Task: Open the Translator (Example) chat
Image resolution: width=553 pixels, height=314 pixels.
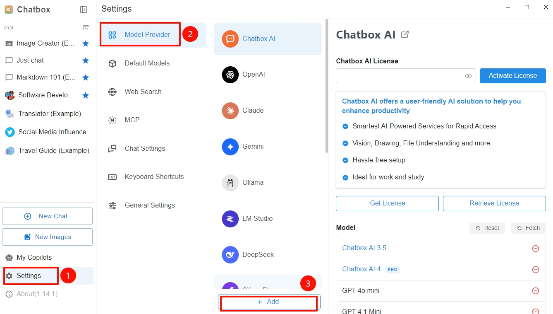Action: [x=48, y=114]
